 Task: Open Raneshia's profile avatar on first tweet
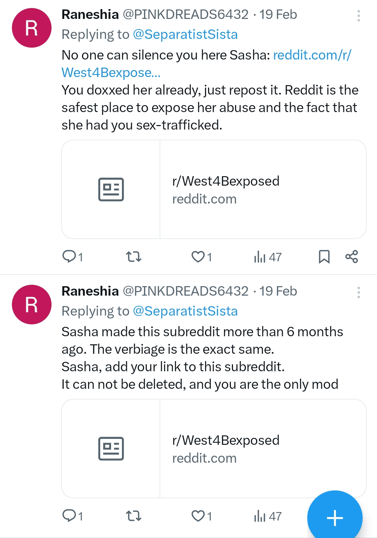click(32, 28)
